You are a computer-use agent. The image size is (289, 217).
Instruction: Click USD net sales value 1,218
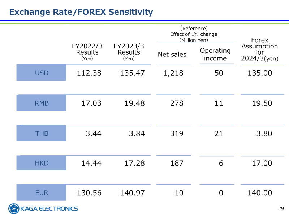click(x=173, y=73)
